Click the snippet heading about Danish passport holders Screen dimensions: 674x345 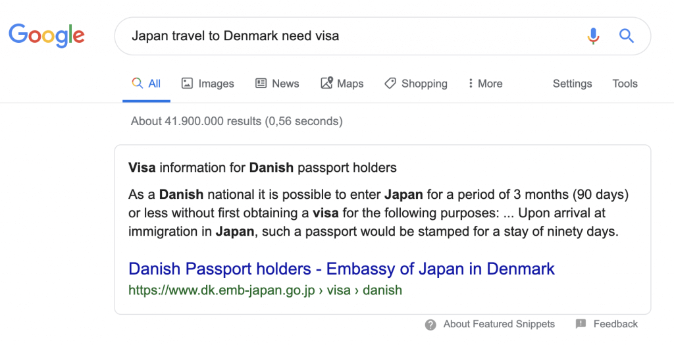coord(262,167)
